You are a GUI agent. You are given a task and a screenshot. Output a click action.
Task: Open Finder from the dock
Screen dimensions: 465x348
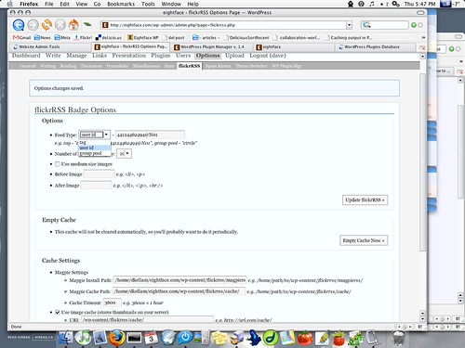pyautogui.click(x=66, y=338)
